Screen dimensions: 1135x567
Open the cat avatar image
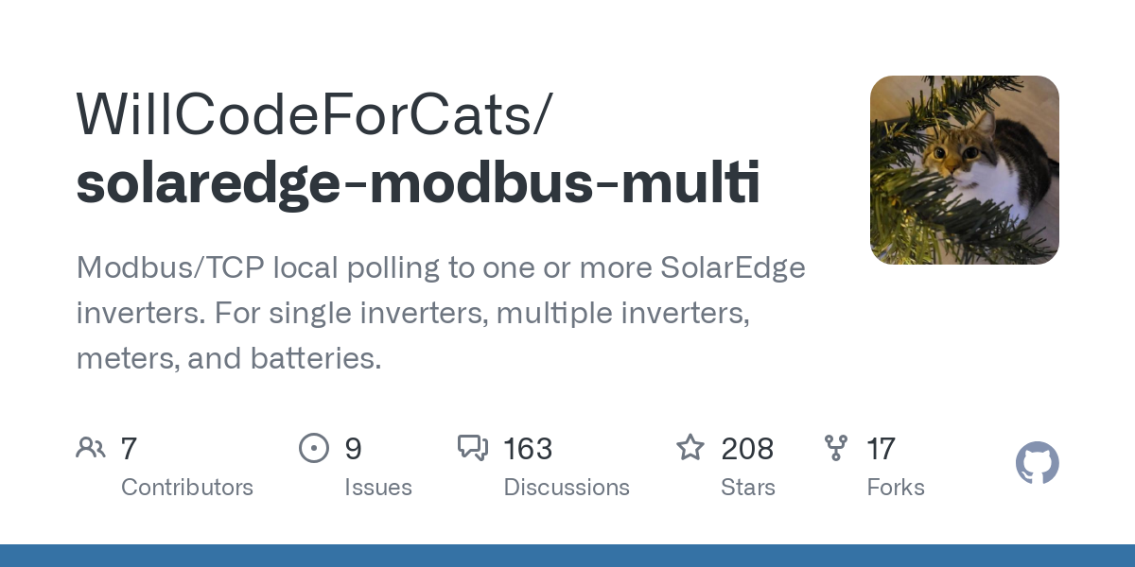(x=964, y=170)
